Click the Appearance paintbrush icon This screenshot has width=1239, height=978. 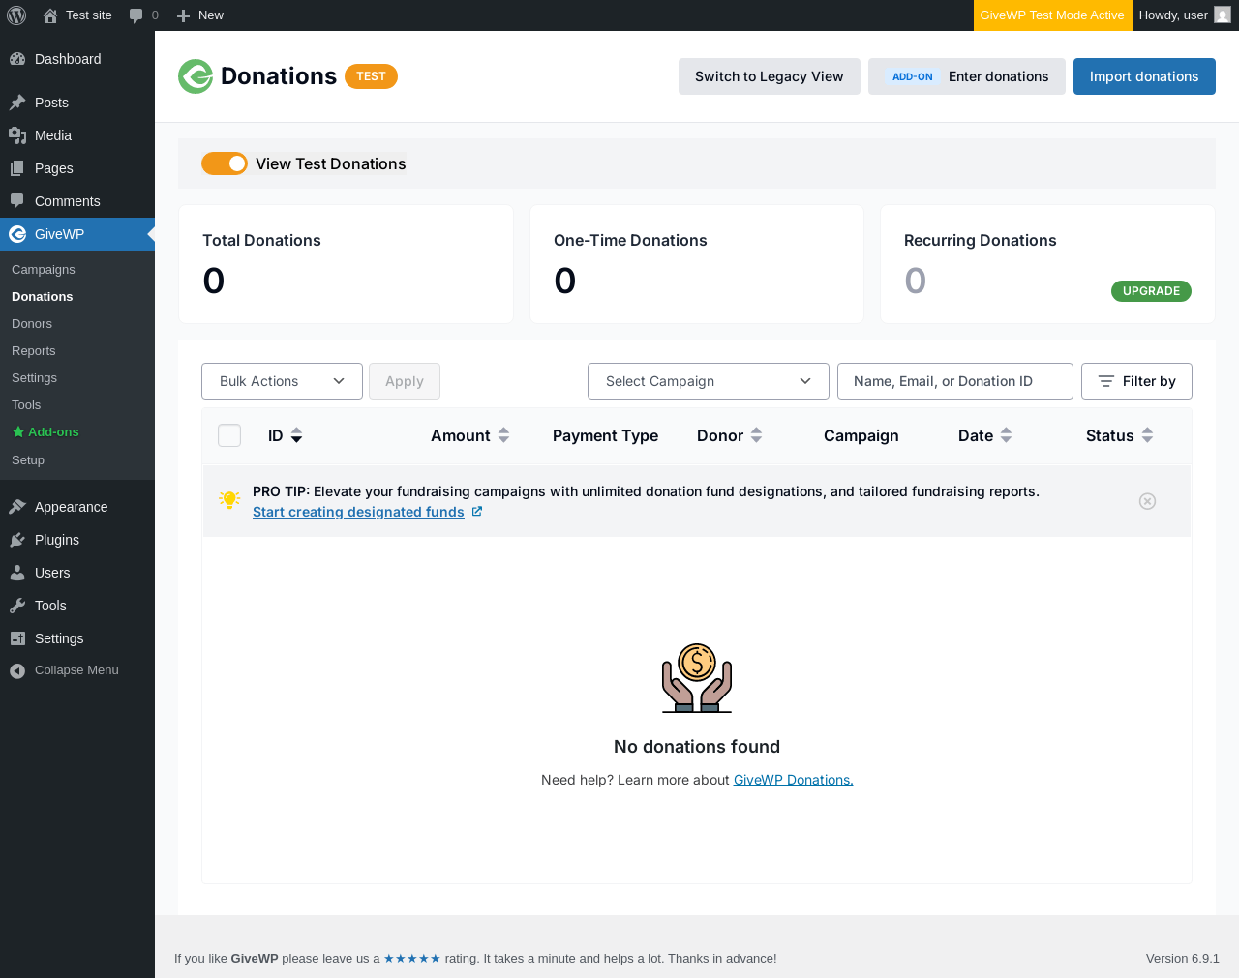pyautogui.click(x=17, y=507)
